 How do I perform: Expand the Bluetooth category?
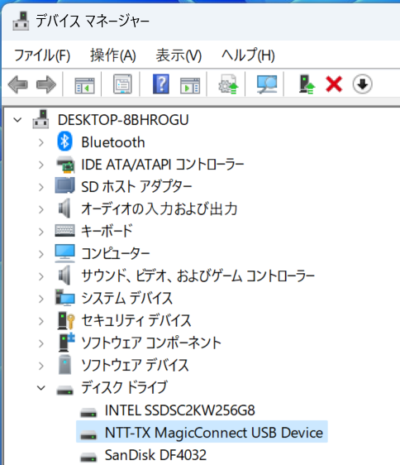tap(41, 142)
